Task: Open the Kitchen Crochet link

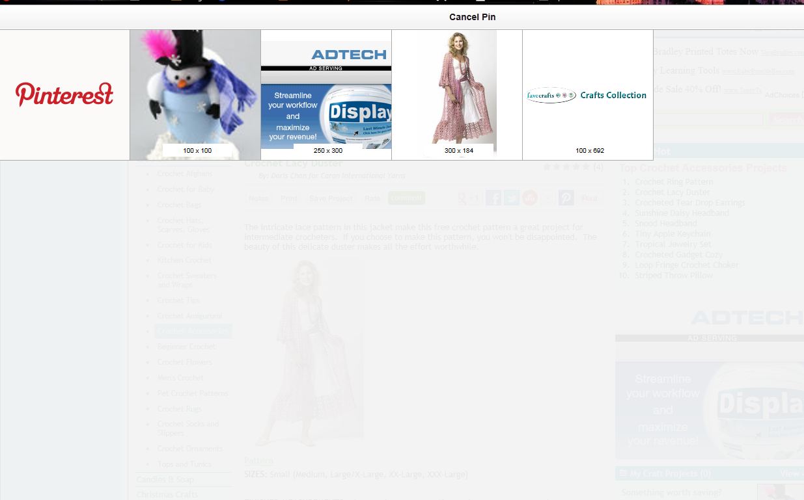Action: tap(184, 260)
